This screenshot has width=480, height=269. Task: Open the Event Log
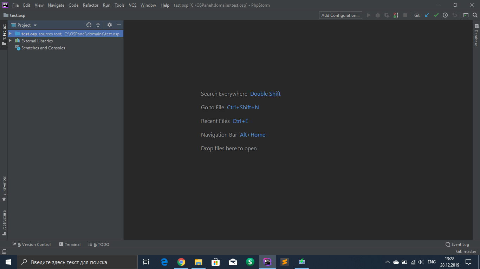click(457, 244)
